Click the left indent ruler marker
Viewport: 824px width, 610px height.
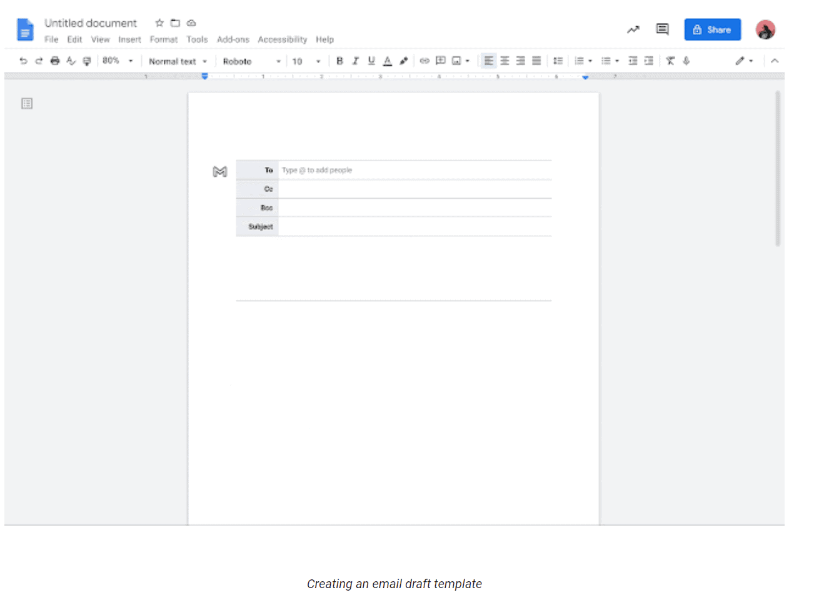[204, 76]
